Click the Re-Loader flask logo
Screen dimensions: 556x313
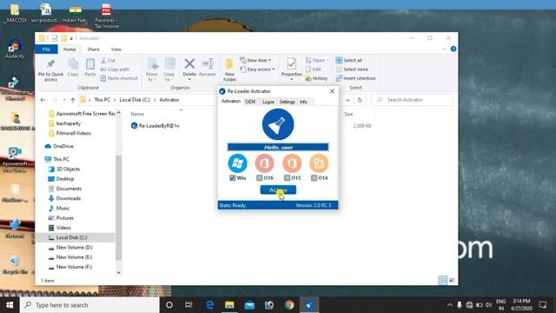(278, 124)
